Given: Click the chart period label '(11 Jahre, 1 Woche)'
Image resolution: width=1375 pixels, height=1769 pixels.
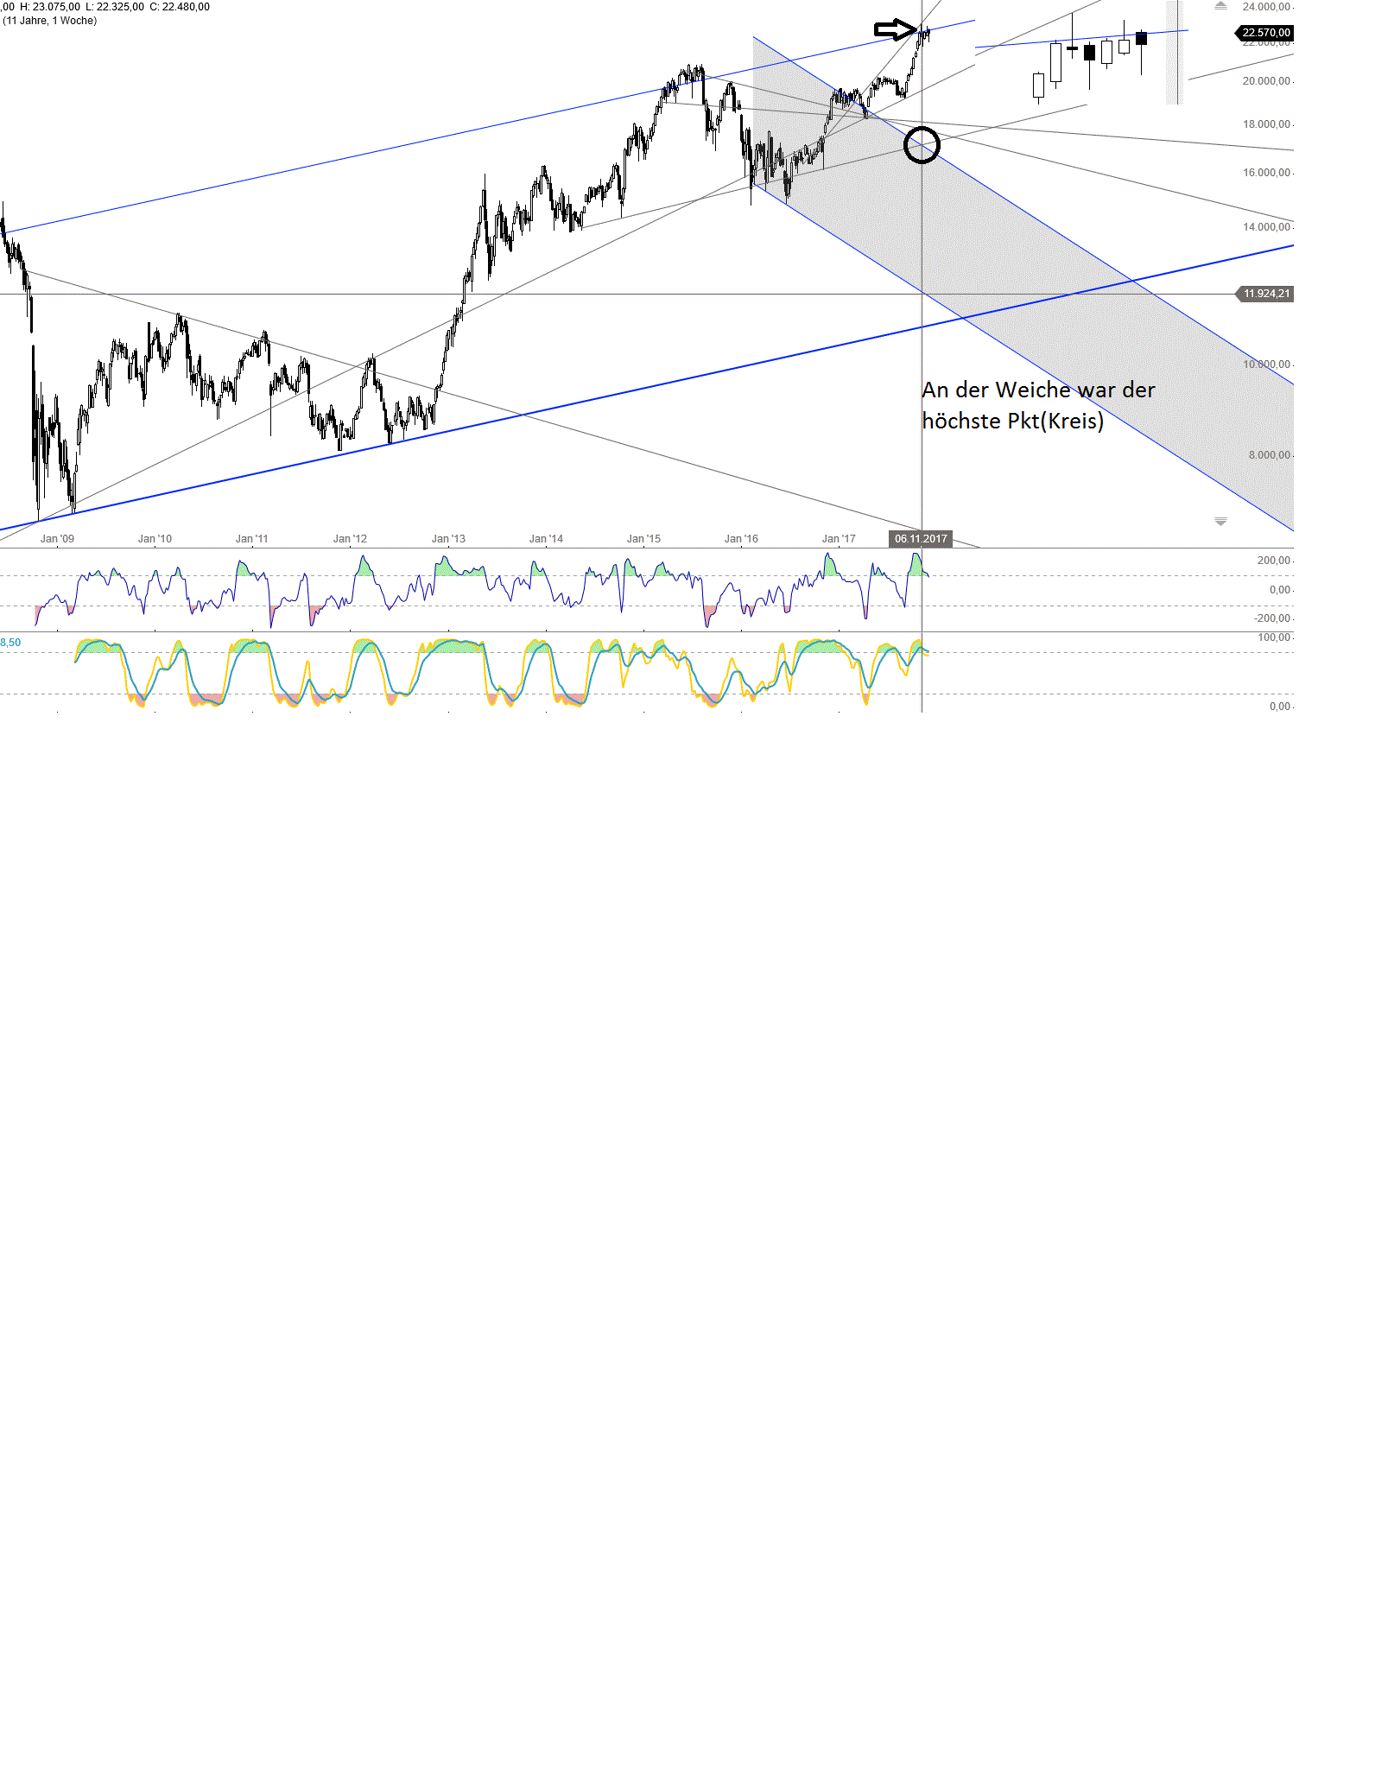Looking at the screenshot, I should pyautogui.click(x=49, y=21).
